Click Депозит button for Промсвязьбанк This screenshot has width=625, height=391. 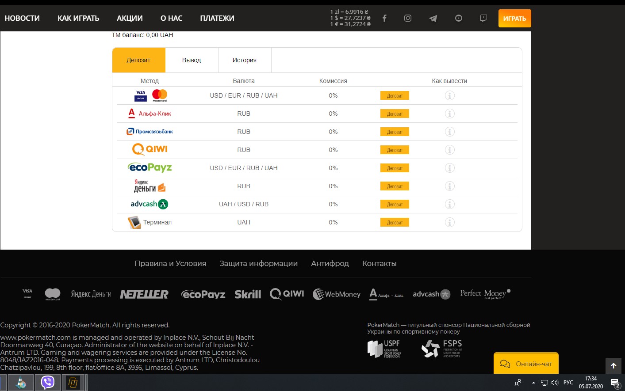click(395, 132)
